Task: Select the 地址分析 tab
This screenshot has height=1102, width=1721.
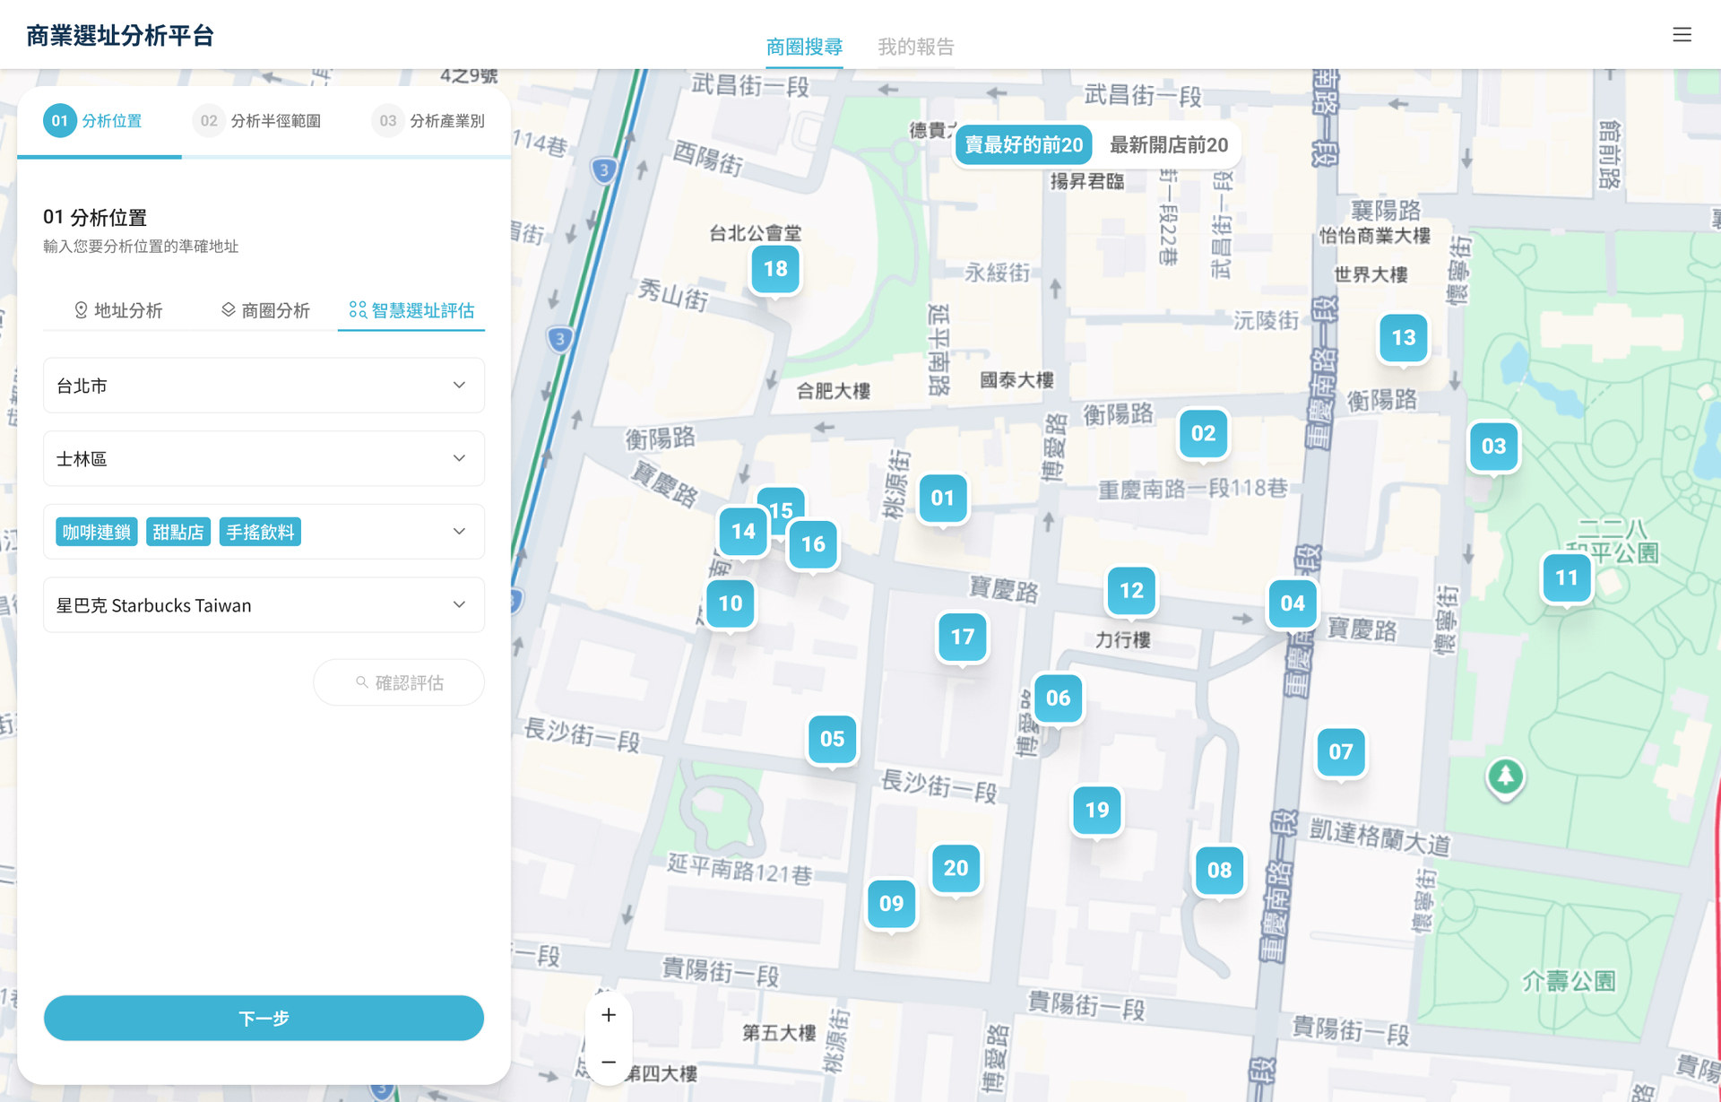Action: coord(117,310)
